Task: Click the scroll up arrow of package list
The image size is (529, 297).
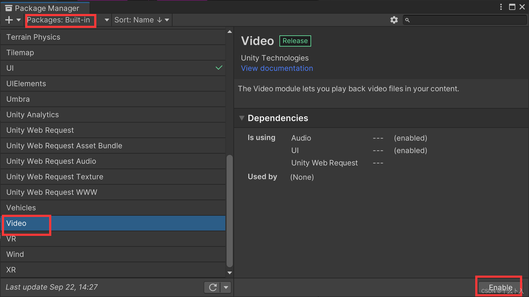Action: [230, 32]
